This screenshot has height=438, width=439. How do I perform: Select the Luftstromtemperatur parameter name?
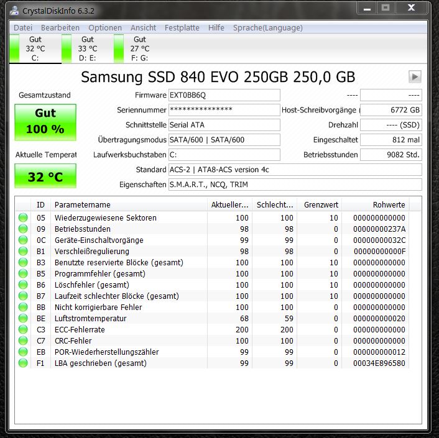tap(90, 319)
